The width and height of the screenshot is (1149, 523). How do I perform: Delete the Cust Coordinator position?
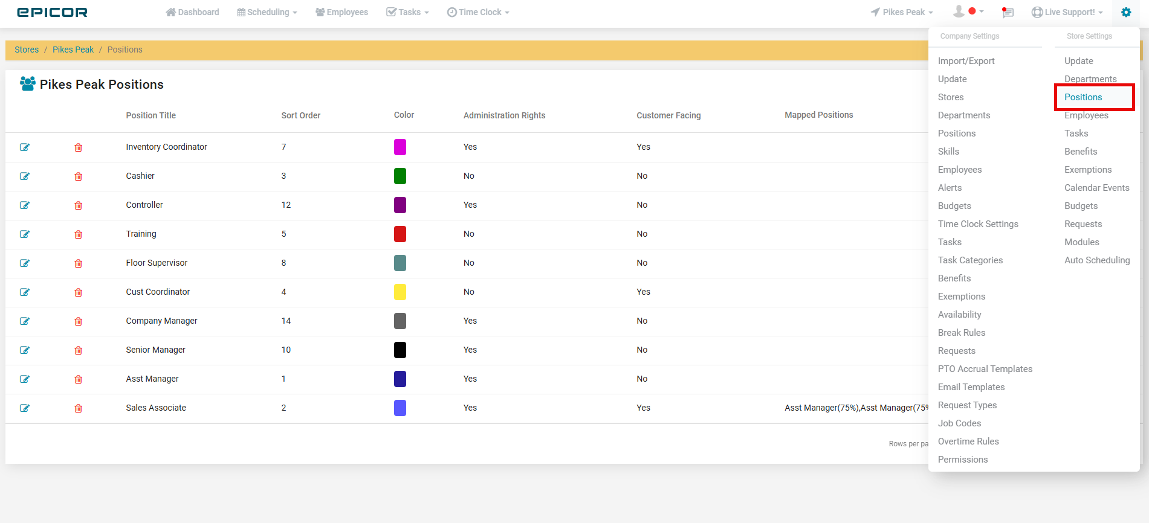coord(78,292)
